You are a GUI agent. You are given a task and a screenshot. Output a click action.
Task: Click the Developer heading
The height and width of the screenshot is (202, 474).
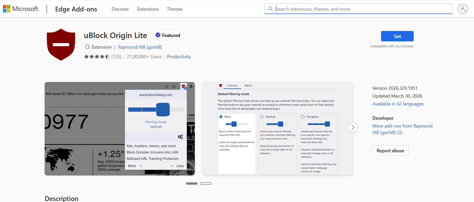383,118
